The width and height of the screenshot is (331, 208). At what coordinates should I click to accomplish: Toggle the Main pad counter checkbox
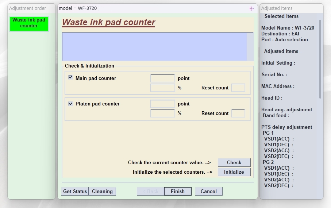[x=70, y=77]
